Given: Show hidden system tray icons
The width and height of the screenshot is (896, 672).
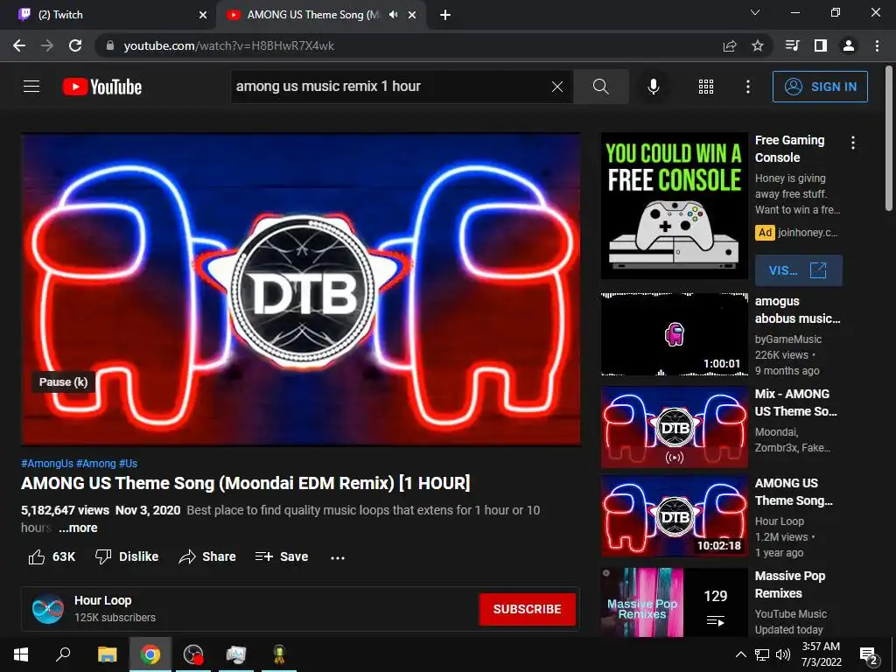Looking at the screenshot, I should point(740,654).
